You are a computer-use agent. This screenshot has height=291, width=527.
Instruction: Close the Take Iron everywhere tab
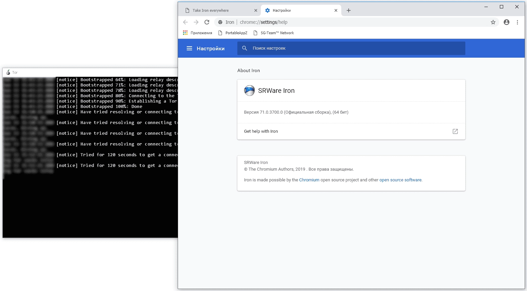tap(256, 10)
